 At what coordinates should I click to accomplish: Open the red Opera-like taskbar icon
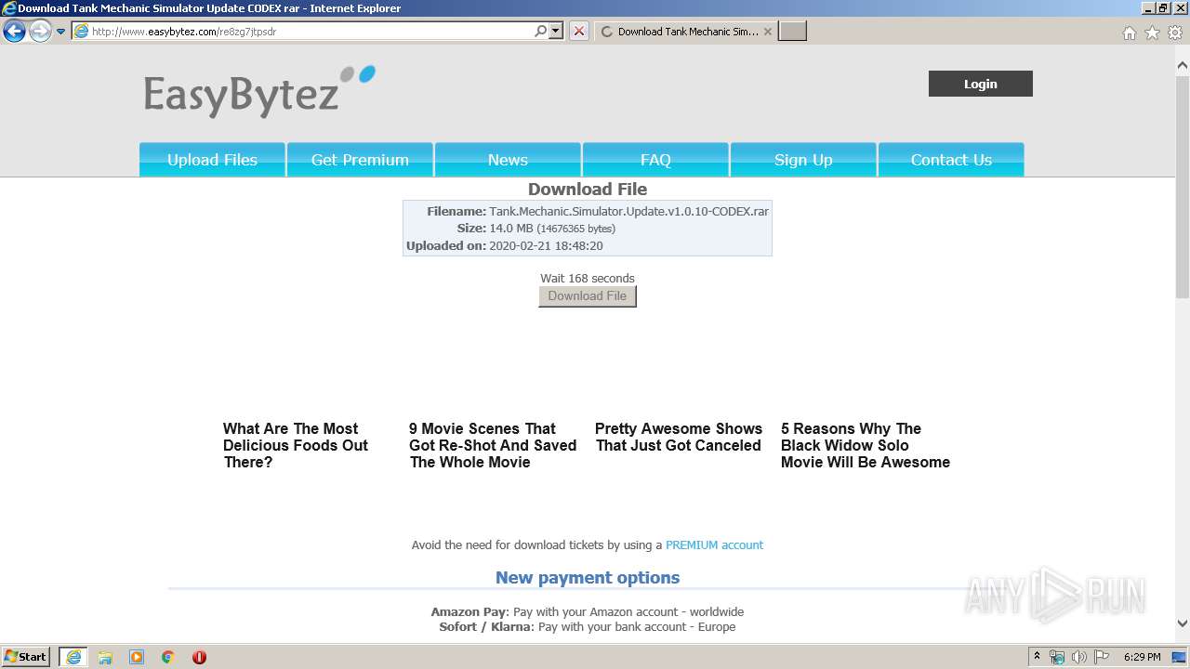click(x=199, y=657)
